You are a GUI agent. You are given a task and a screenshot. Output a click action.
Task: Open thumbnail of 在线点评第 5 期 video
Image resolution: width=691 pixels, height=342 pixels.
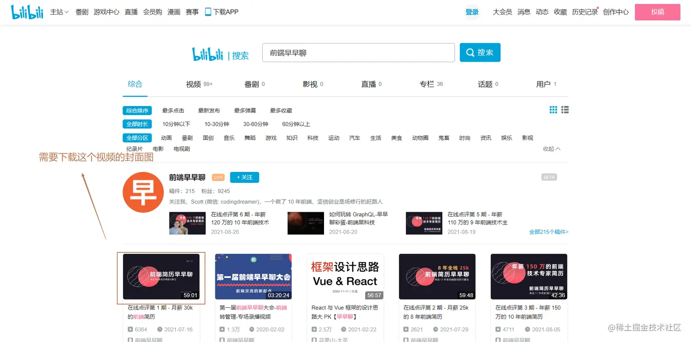(424, 223)
